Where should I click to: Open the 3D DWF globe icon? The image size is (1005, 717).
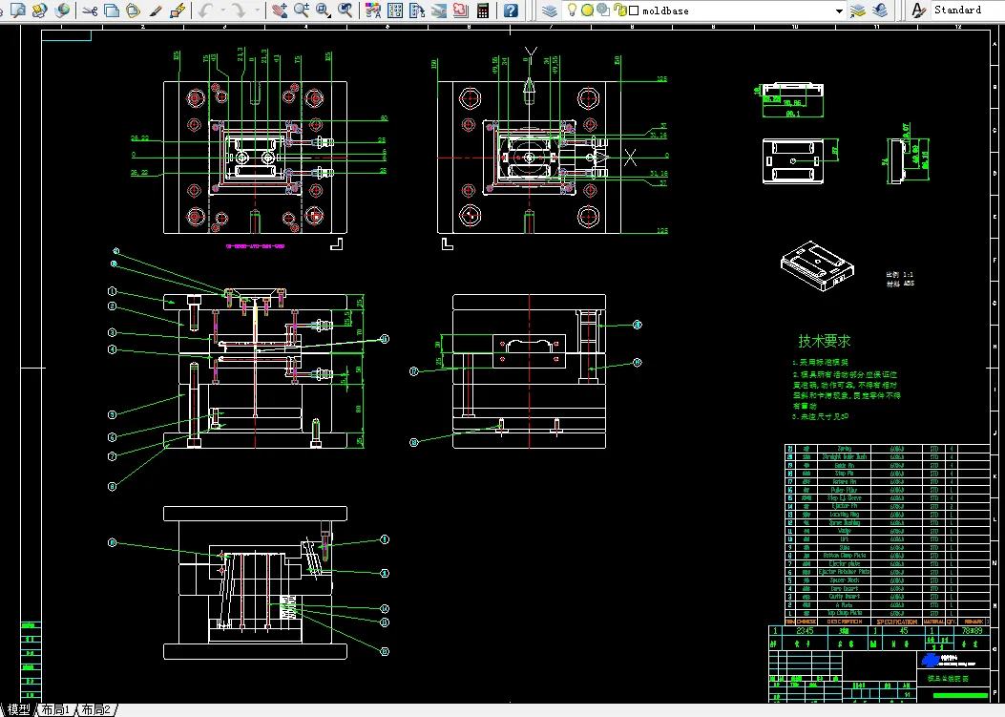point(61,10)
